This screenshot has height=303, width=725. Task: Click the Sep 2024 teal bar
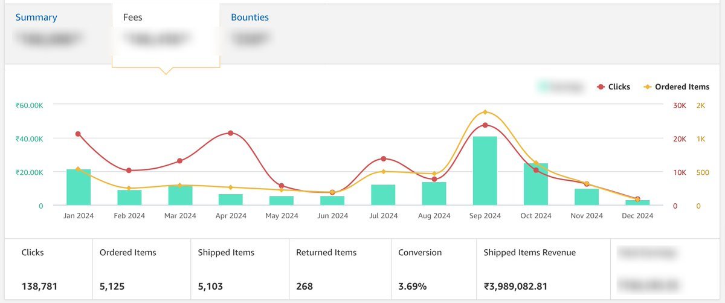(485, 171)
